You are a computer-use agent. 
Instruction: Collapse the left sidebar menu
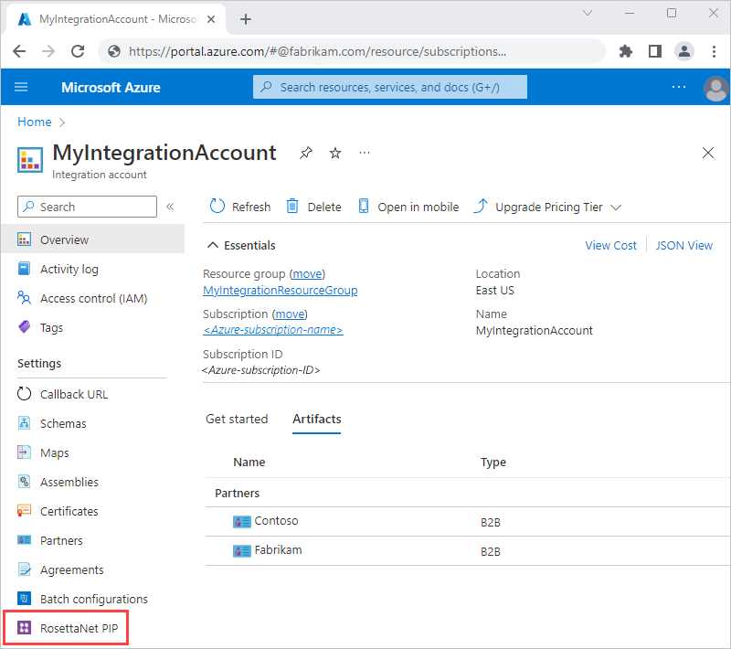point(170,207)
